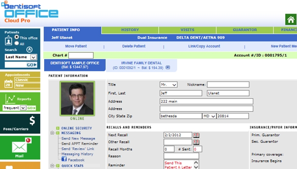Open the Title Mr. dropdown
This screenshot has height=169, width=297.
point(168,84)
